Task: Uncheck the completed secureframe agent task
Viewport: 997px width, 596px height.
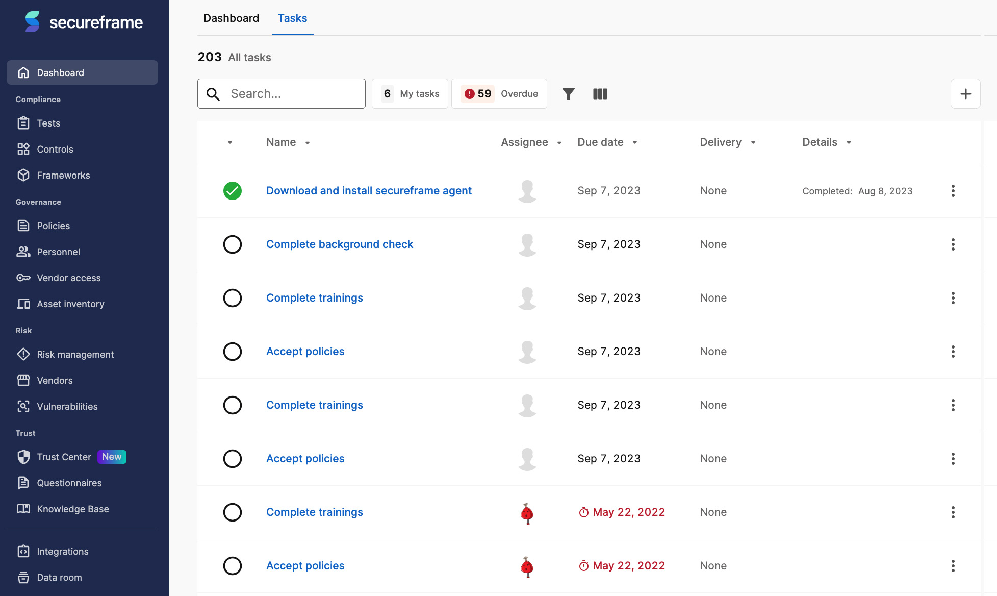Action: [x=233, y=191]
